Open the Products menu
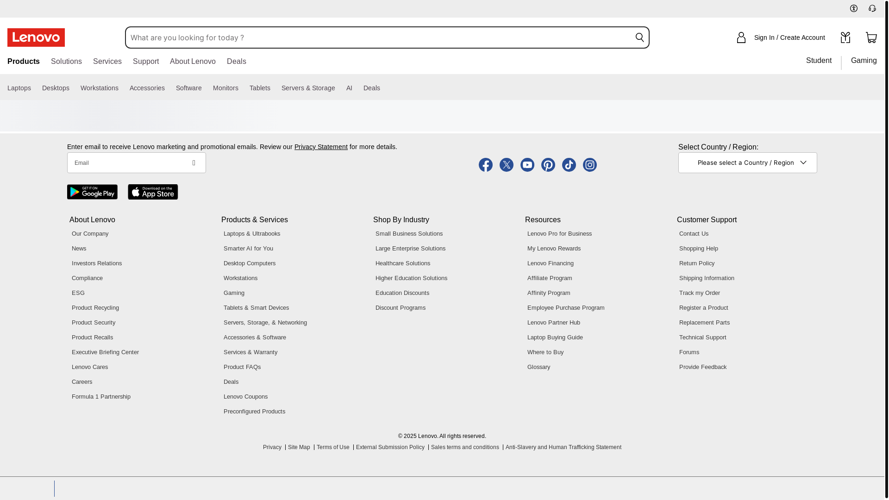 pyautogui.click(x=24, y=62)
